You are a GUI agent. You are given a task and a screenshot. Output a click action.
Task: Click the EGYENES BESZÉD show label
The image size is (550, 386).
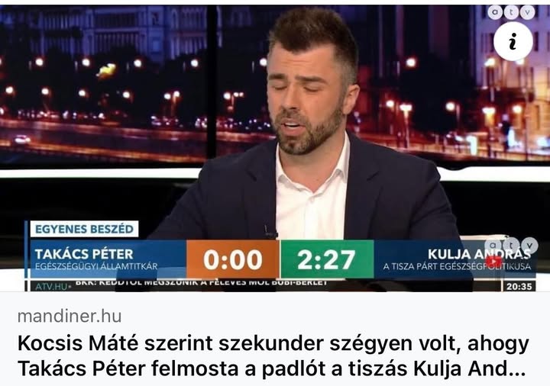[x=84, y=229]
